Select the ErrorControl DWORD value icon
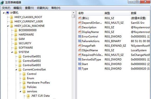The image size is (151, 99). (79, 36)
